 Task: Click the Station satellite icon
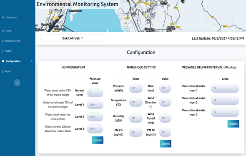click(x=3, y=51)
